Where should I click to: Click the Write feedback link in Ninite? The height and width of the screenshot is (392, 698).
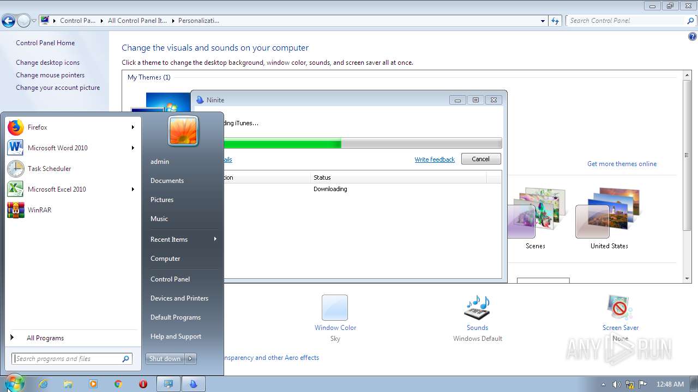435,160
